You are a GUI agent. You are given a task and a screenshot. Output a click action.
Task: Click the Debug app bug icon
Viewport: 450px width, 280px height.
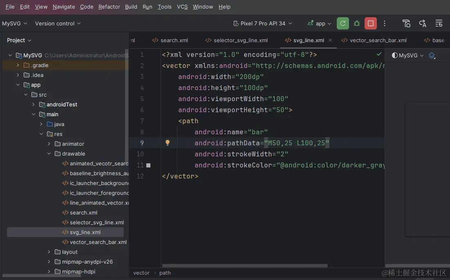357,23
